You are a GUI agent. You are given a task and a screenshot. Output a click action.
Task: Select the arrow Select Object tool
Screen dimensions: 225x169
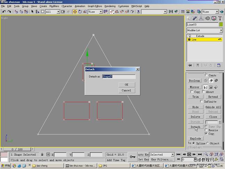(32, 11)
